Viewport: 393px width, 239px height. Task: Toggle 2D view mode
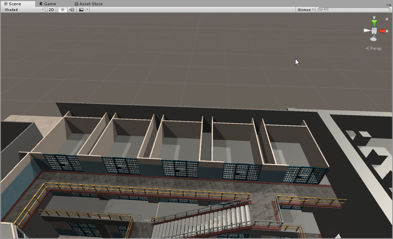(x=52, y=10)
